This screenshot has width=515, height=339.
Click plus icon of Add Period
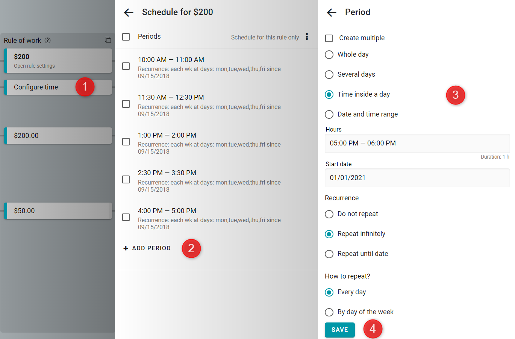click(x=126, y=248)
